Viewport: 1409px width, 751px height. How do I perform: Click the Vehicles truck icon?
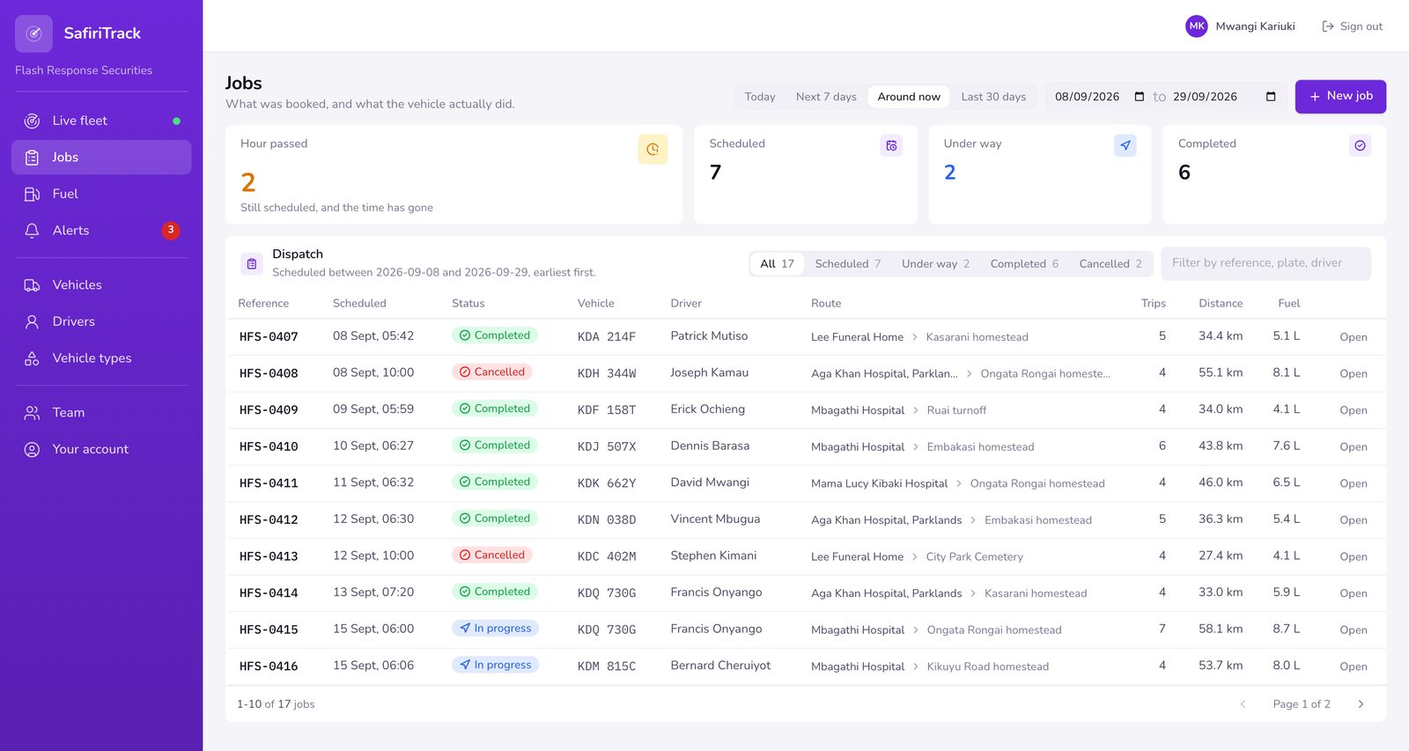pos(32,285)
